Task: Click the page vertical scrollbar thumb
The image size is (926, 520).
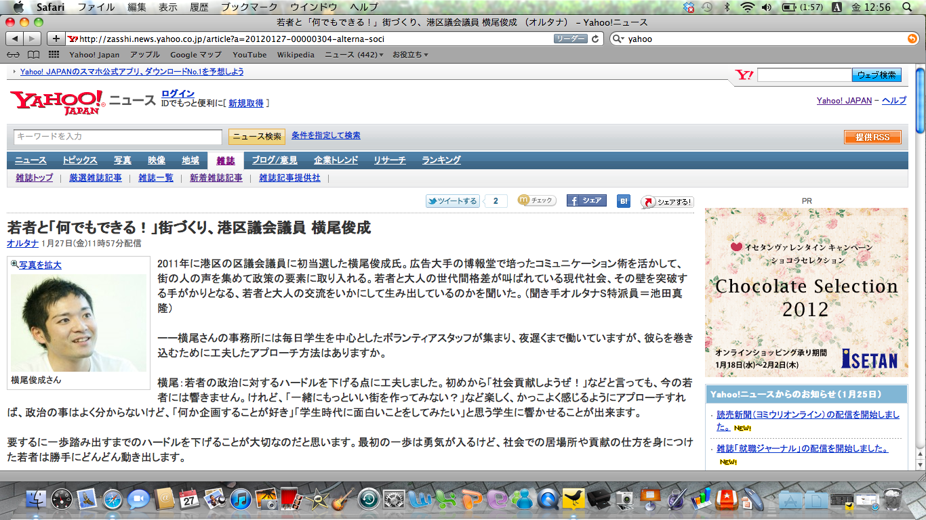Action: (920, 102)
